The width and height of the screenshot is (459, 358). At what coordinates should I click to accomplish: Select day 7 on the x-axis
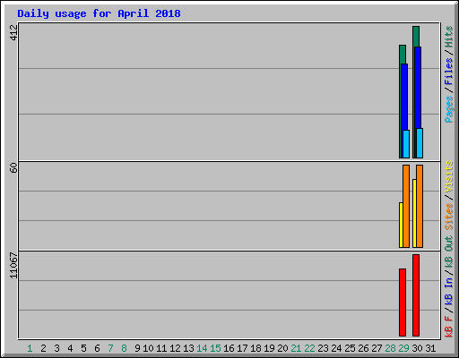tap(110, 348)
